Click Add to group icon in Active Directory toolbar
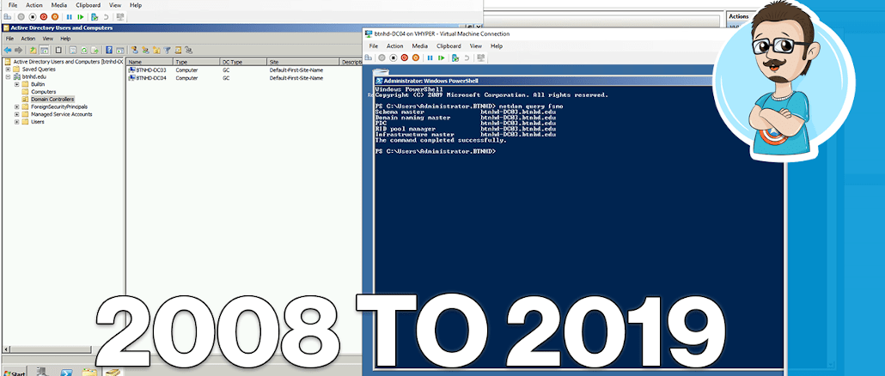 [188, 50]
